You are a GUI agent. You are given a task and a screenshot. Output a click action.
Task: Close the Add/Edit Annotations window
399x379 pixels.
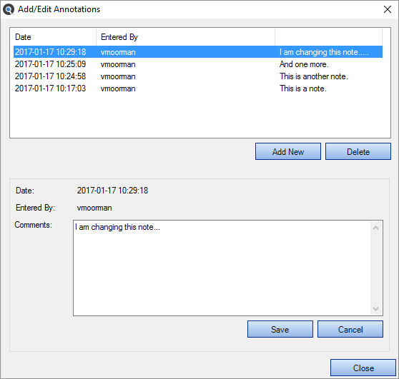[x=388, y=9]
